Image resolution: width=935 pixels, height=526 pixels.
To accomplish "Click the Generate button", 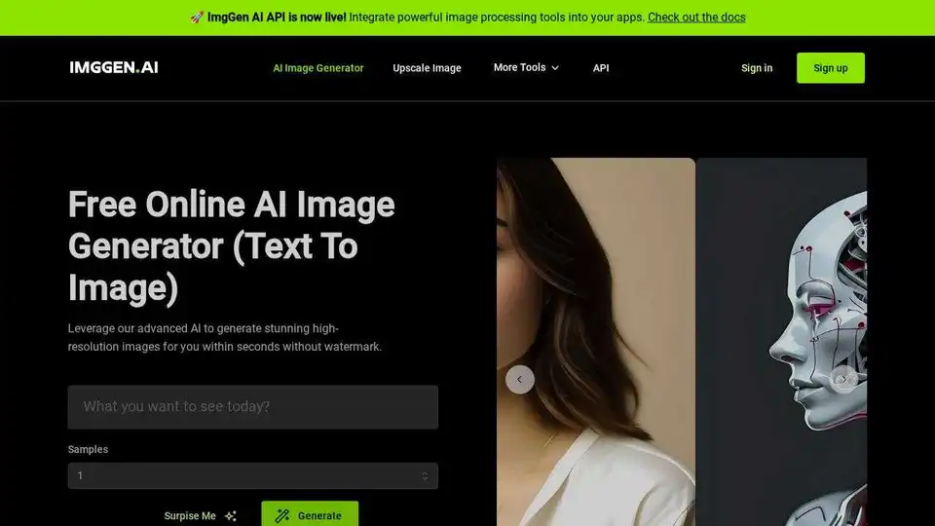I will pos(310,514).
